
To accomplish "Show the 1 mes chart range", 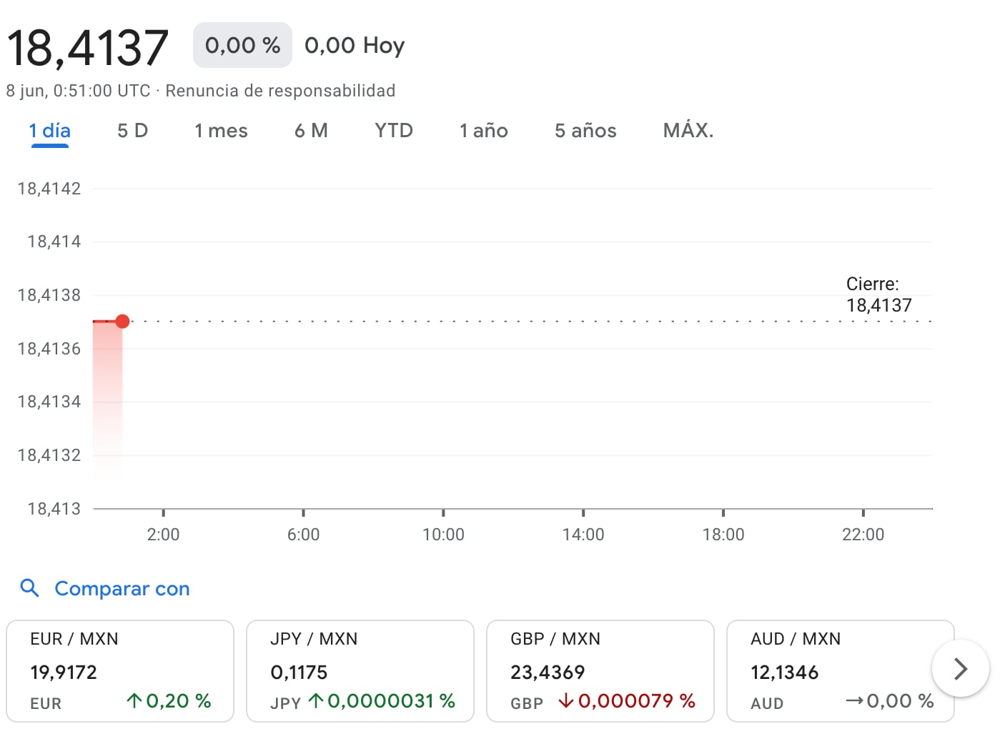I will (x=221, y=131).
